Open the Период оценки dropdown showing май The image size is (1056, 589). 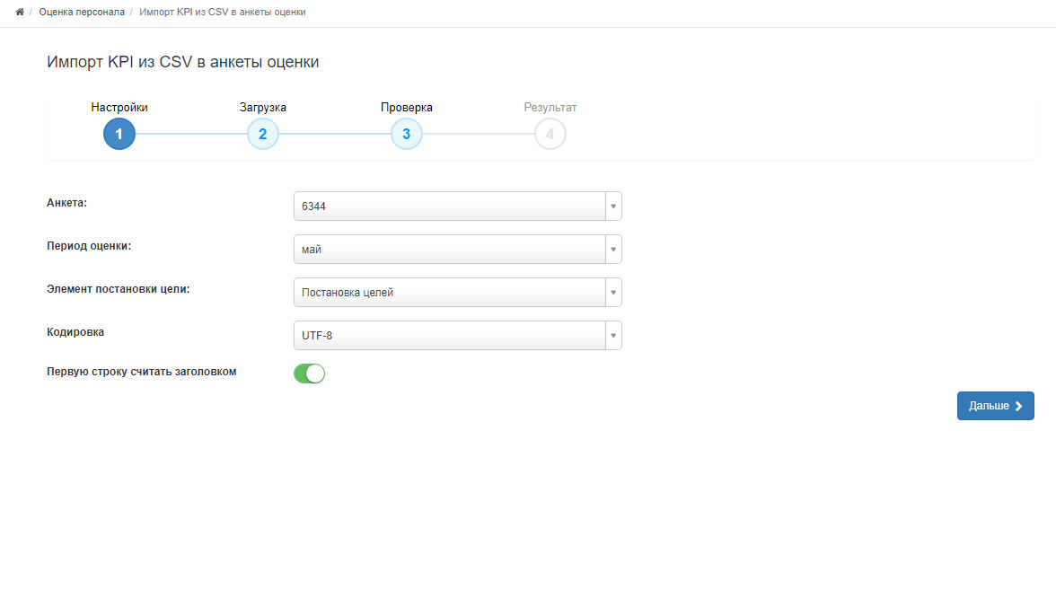click(x=457, y=249)
